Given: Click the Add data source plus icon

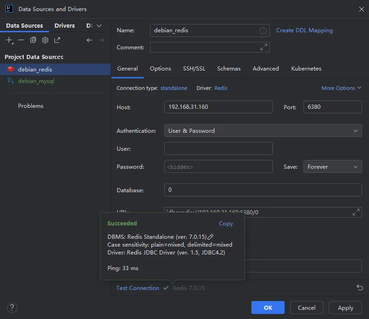Looking at the screenshot, I should tap(9, 40).
